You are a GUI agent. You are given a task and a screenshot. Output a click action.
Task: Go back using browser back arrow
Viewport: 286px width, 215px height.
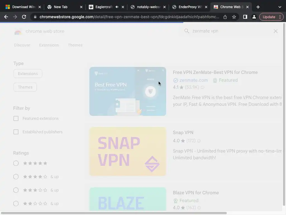click(x=6, y=17)
